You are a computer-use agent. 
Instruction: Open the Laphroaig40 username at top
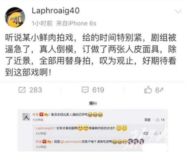(56, 11)
